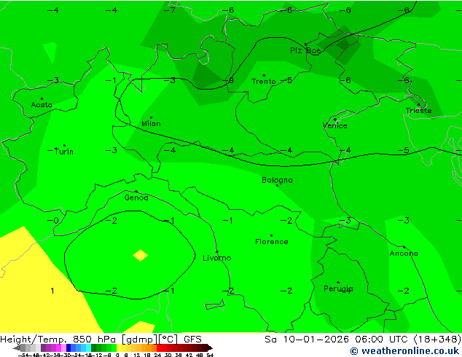Click the -7 temperature value at top
Screen dimensions: 462x357
169,10
